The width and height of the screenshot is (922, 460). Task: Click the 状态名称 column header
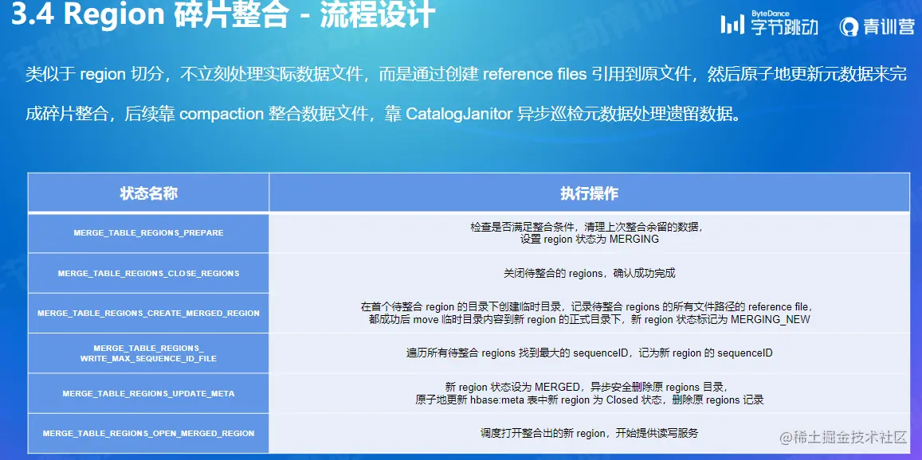coord(149,193)
